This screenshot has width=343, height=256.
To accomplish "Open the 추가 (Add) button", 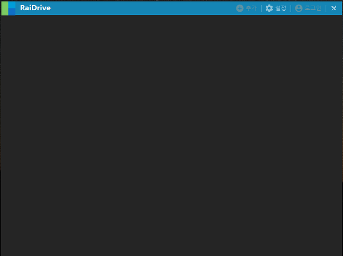I will tap(247, 8).
